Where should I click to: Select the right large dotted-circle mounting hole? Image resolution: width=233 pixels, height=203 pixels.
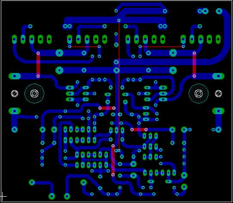pos(199,94)
